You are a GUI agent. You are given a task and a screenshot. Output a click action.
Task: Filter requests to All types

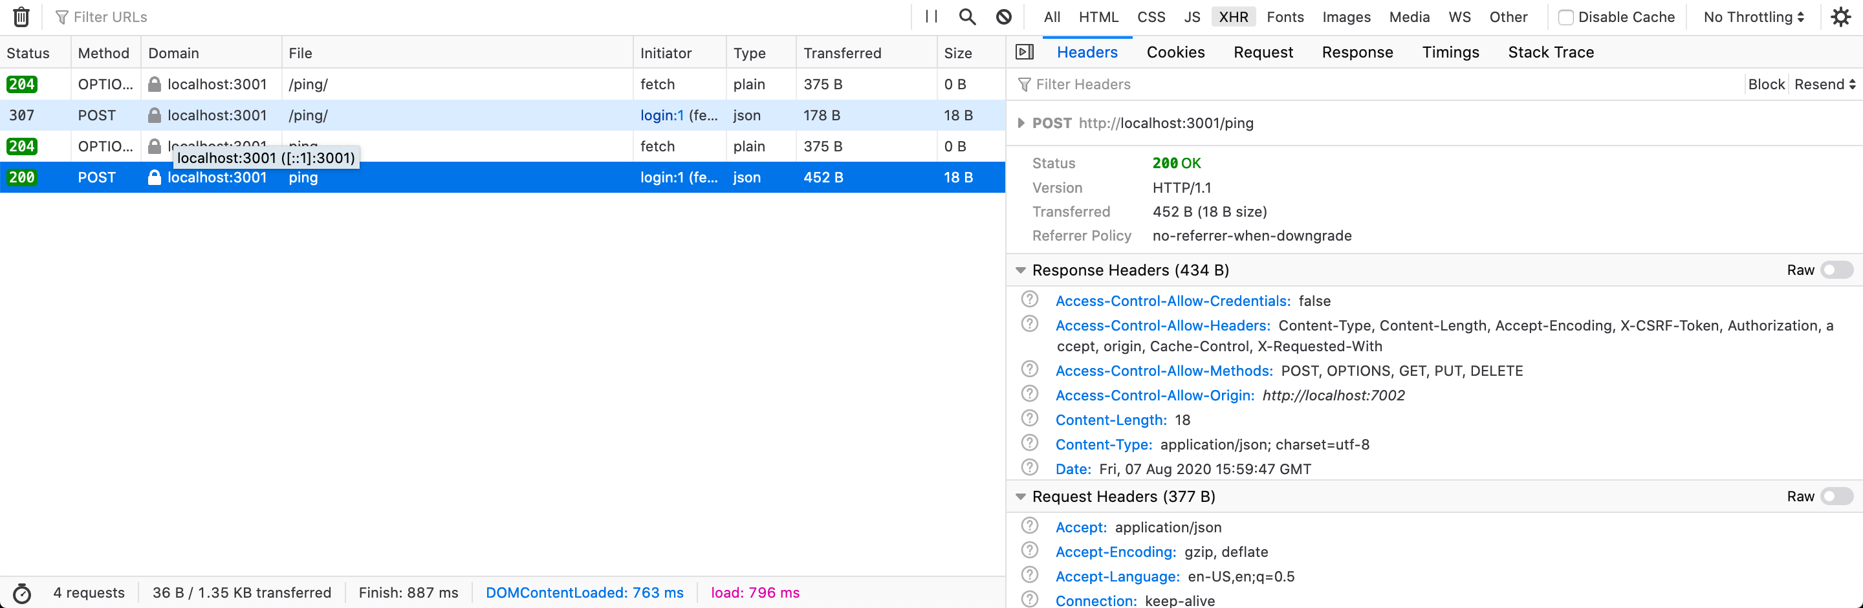pos(1052,17)
